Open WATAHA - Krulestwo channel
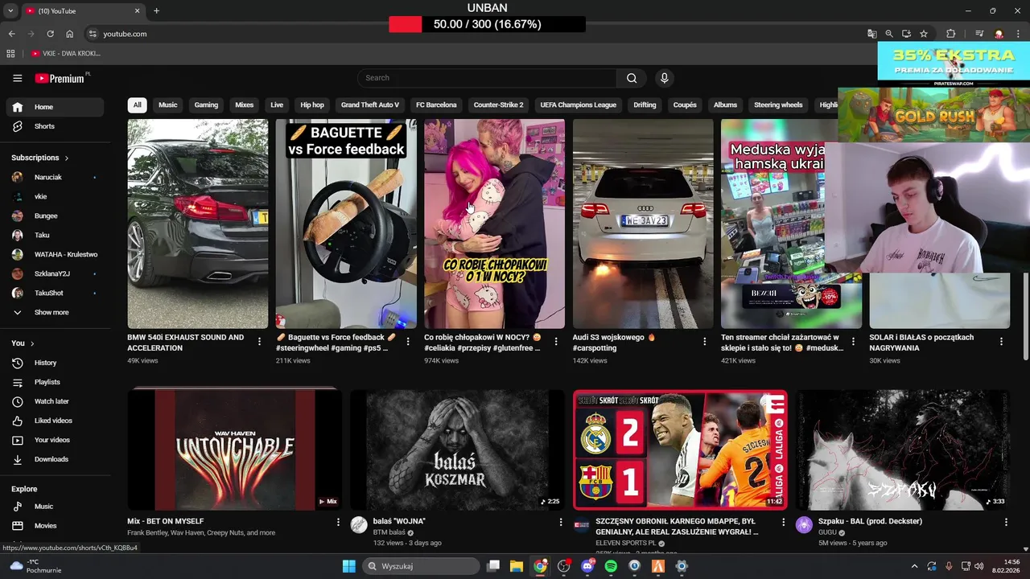The width and height of the screenshot is (1030, 579). point(55,254)
